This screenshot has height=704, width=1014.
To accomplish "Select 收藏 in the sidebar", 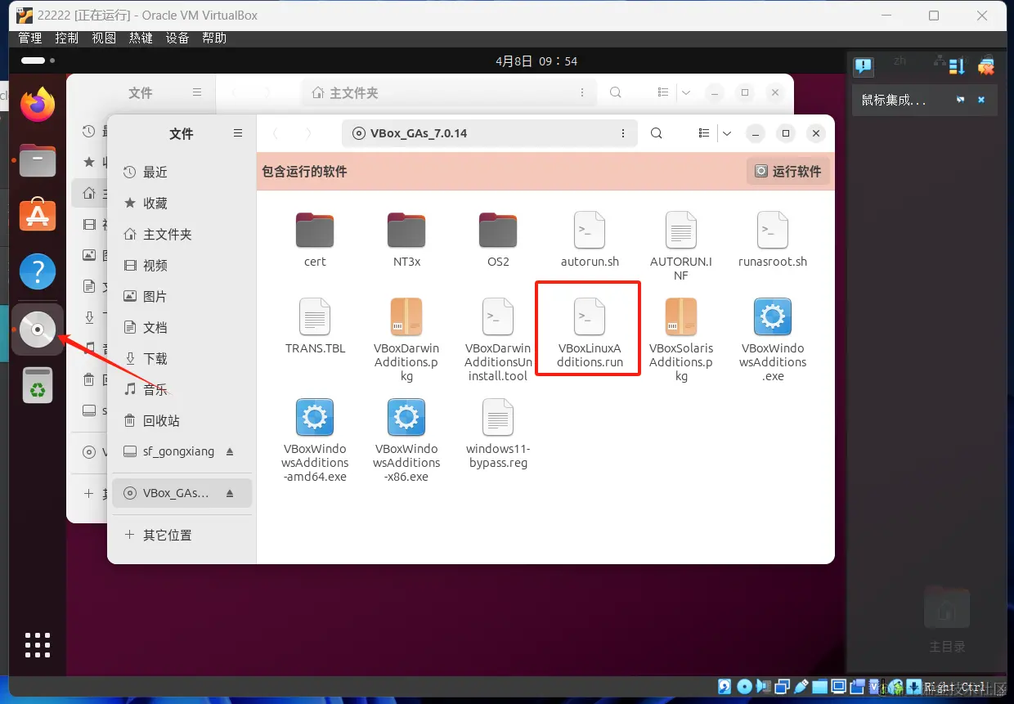I will coord(182,203).
